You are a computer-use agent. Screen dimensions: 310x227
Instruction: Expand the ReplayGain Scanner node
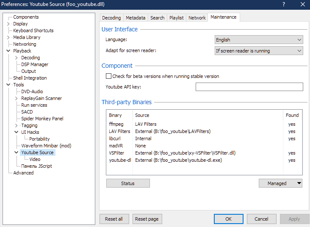tap(17, 99)
